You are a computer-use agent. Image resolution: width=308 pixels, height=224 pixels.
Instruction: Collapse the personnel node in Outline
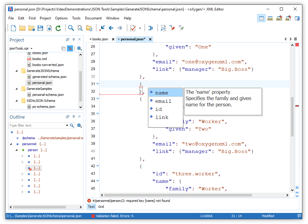(x=11, y=144)
